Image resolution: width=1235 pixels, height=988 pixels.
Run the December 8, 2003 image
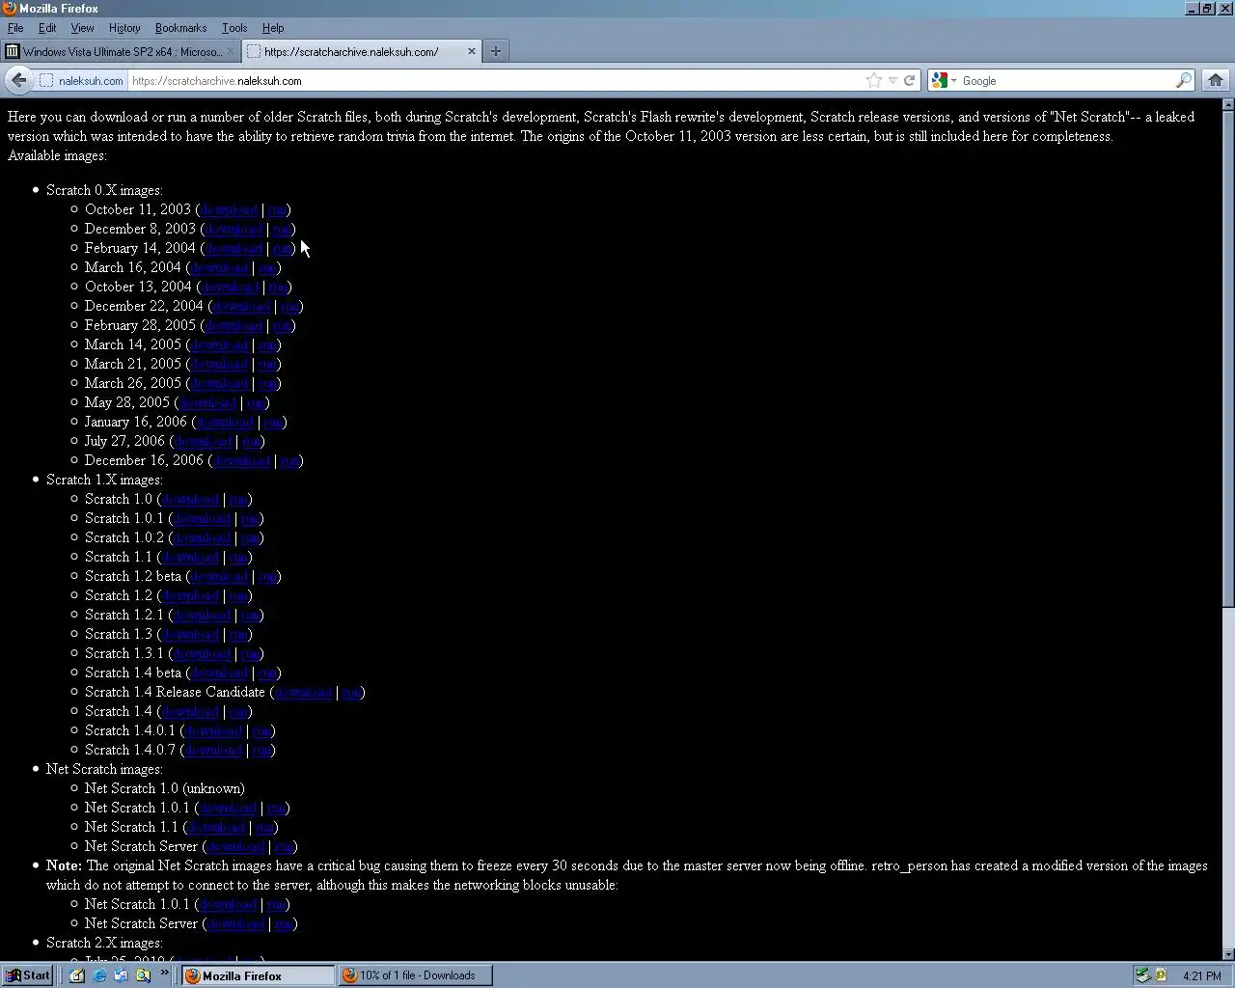[281, 229]
